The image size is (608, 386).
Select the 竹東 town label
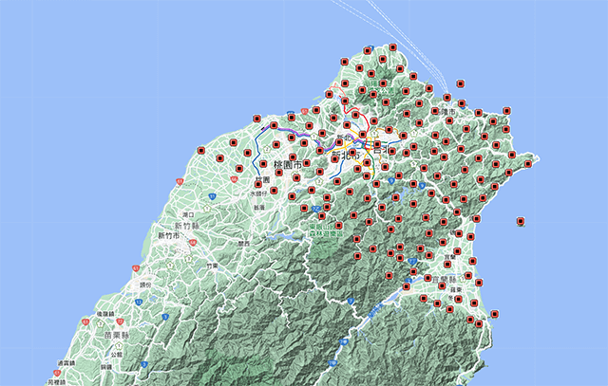click(x=210, y=267)
